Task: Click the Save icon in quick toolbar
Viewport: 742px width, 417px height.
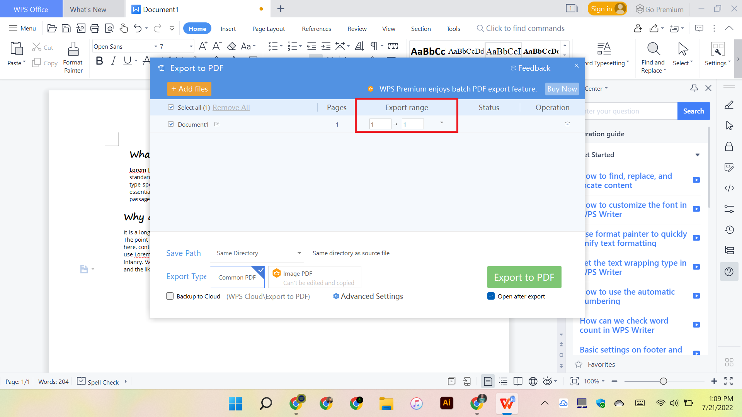Action: [66, 28]
